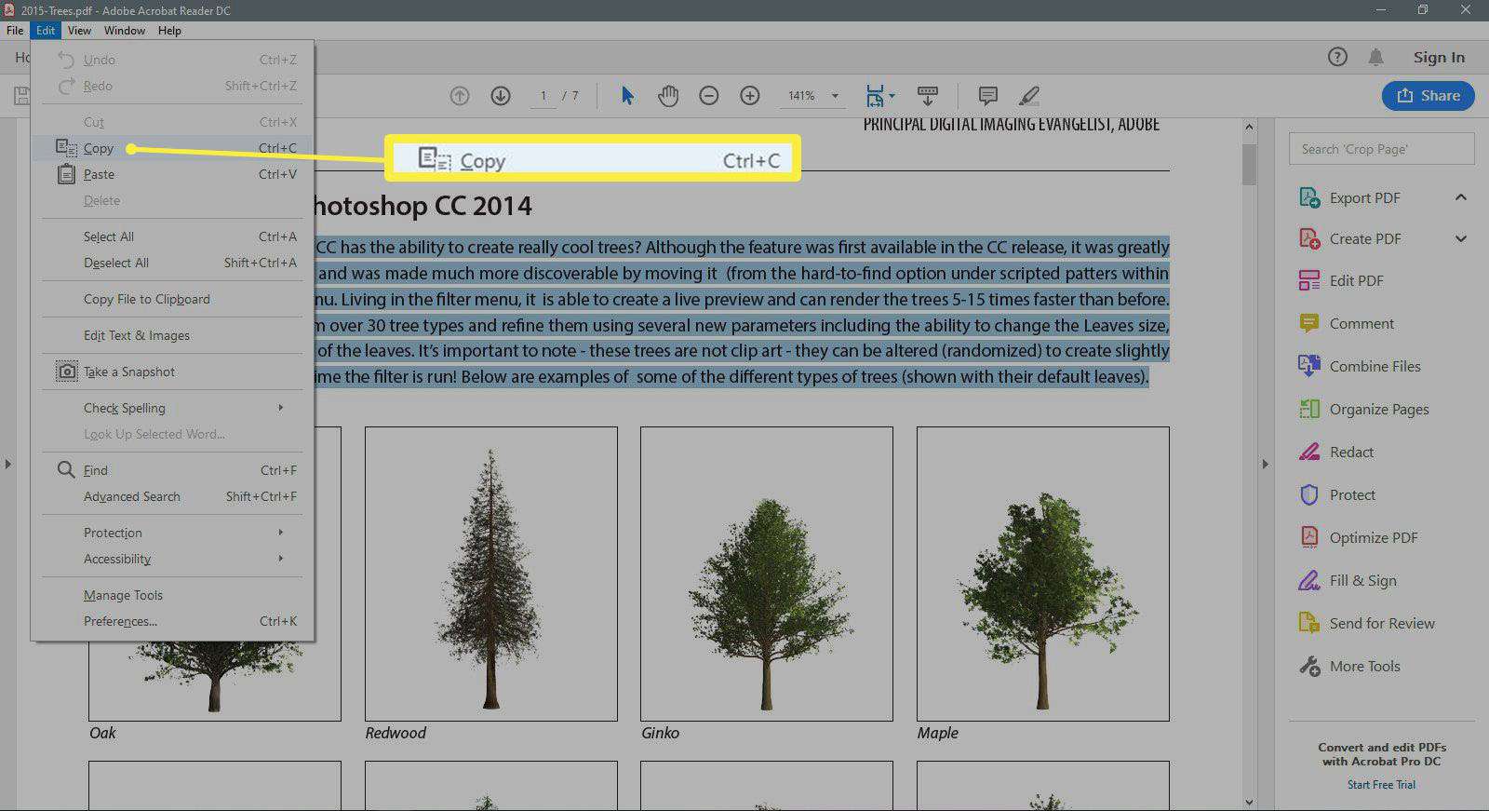This screenshot has width=1489, height=811.
Task: Choose Edit Text & Images
Action: (172, 335)
